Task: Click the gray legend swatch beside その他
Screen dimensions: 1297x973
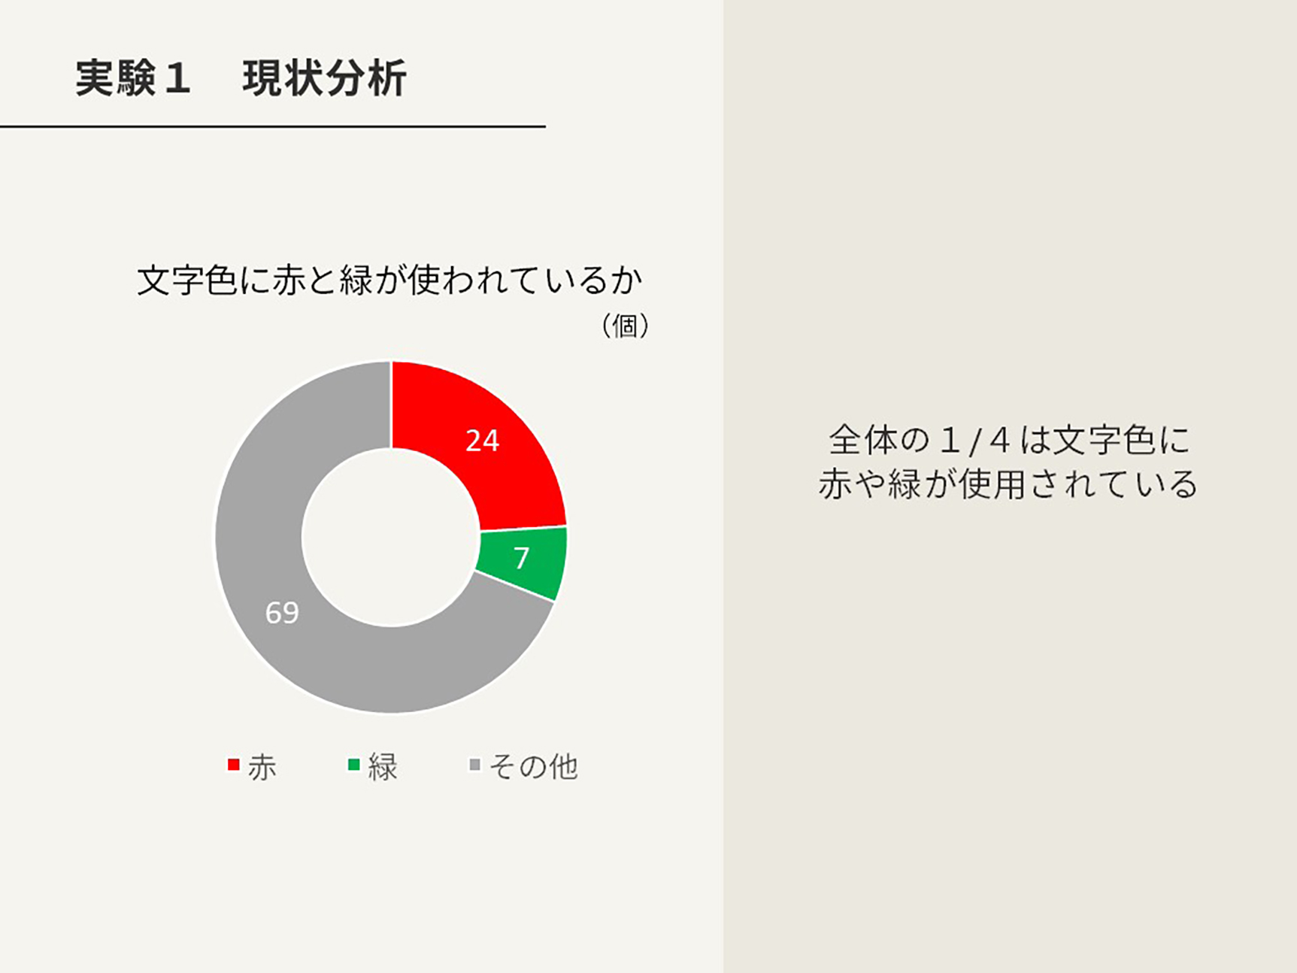Action: [474, 765]
